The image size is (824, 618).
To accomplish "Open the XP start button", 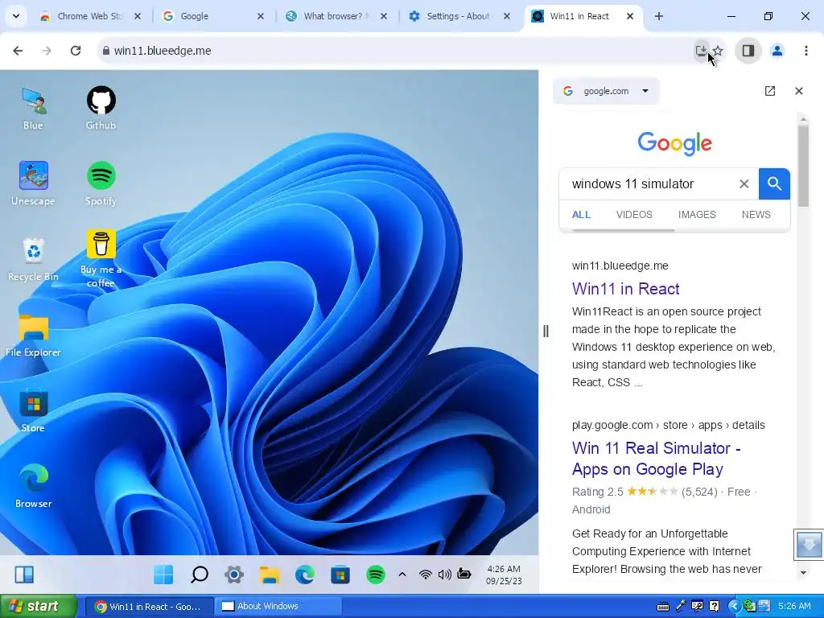I will tap(39, 606).
